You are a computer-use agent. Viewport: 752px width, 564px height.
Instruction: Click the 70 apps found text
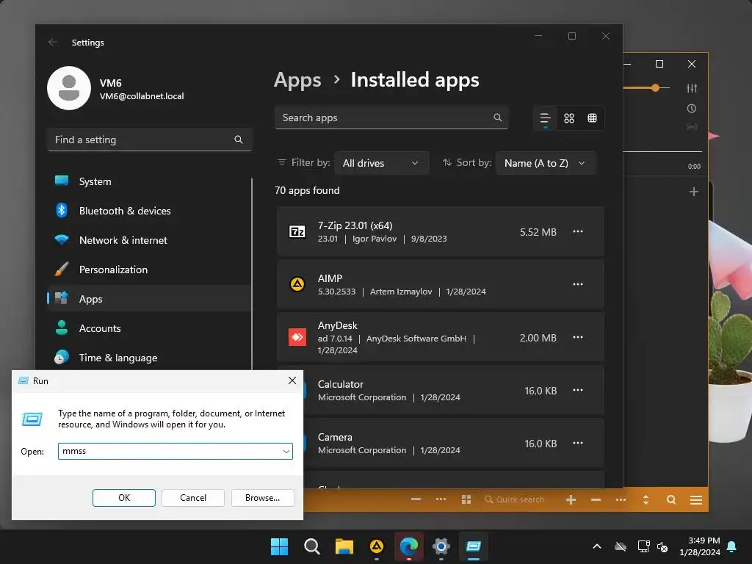pos(307,190)
